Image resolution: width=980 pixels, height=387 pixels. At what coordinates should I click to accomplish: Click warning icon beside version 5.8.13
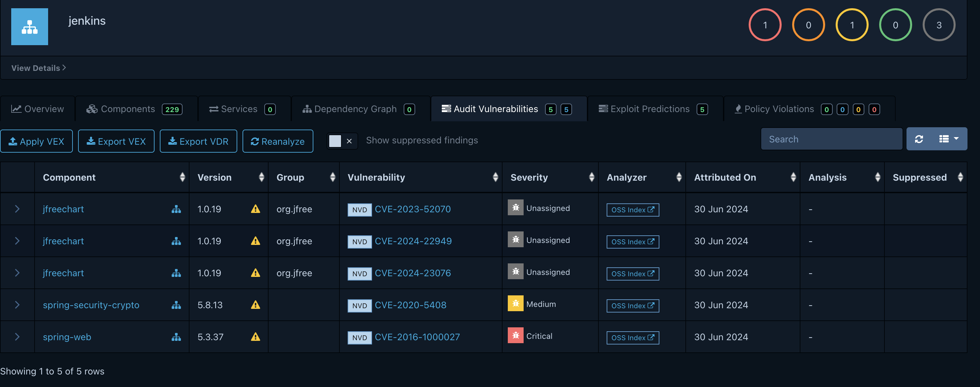pos(256,305)
